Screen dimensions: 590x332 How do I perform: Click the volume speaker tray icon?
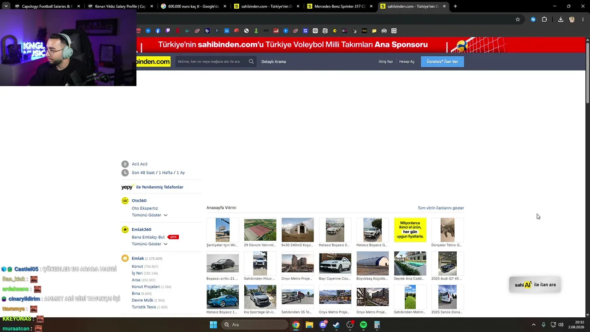[x=561, y=325]
